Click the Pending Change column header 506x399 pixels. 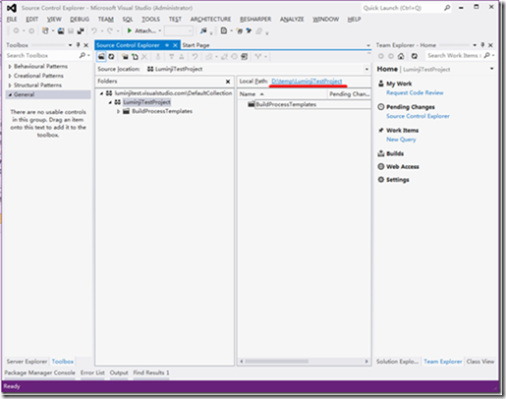coord(349,94)
